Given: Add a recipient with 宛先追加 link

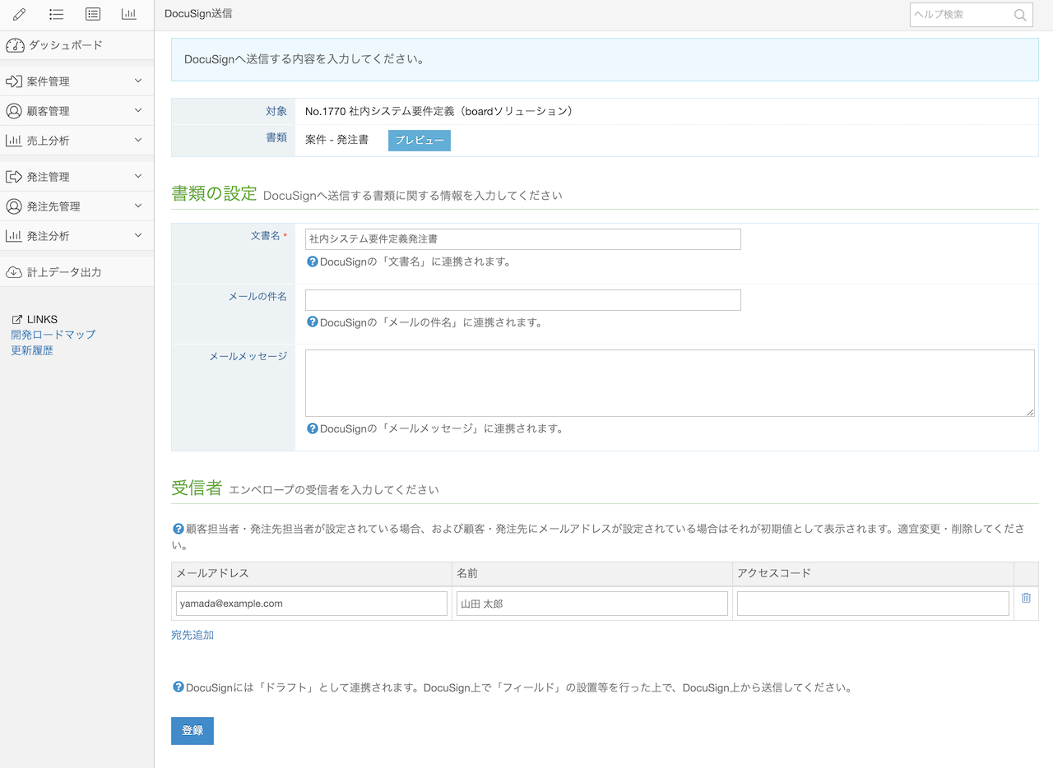Looking at the screenshot, I should click(193, 635).
